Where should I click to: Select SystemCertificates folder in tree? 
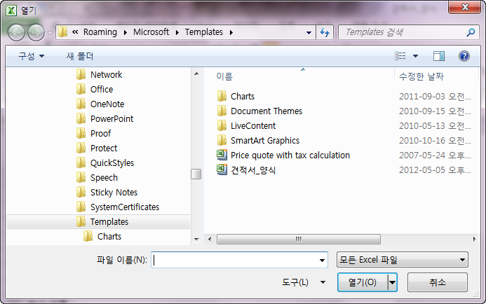[125, 207]
